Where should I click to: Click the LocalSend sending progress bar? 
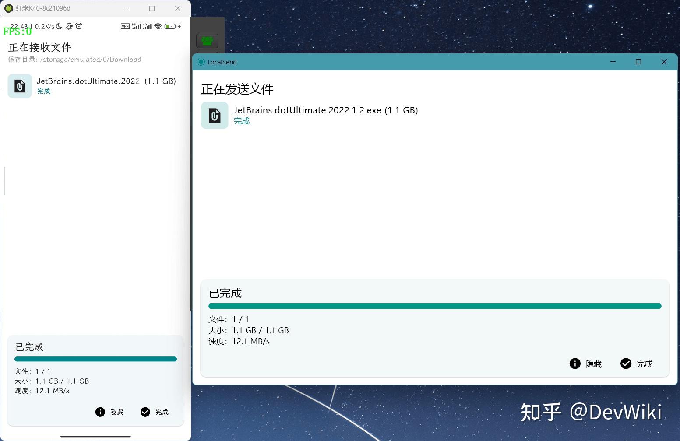click(x=435, y=306)
